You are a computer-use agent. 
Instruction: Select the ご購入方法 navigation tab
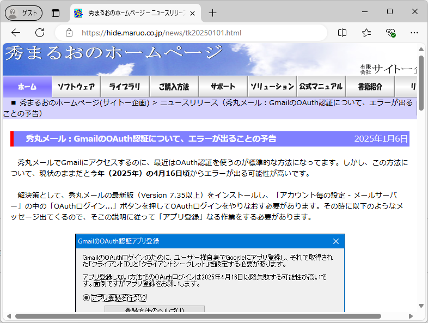tap(174, 87)
